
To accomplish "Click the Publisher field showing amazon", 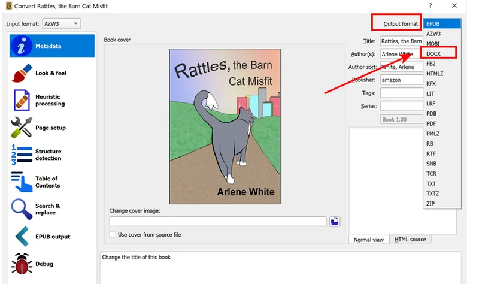I will point(401,80).
